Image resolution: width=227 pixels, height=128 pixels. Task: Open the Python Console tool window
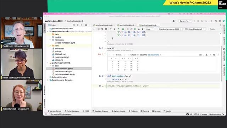click(118, 111)
